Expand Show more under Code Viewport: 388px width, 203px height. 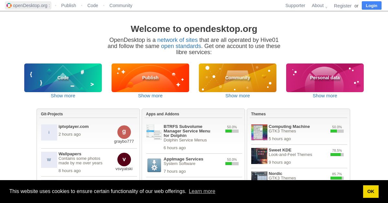pyautogui.click(x=63, y=96)
